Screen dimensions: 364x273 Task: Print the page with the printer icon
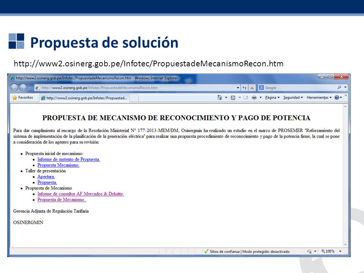(254, 97)
